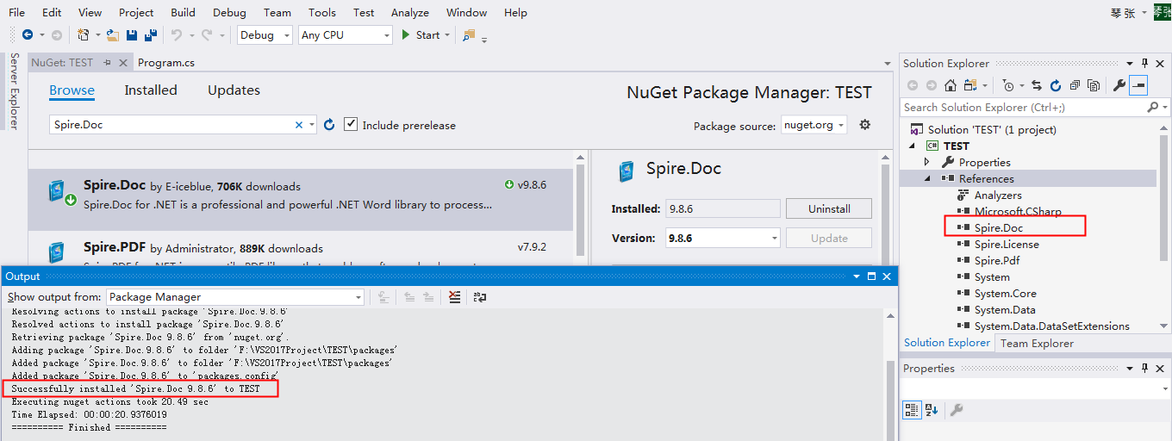Click the Categorized view icon in the Properties panel

(912, 410)
